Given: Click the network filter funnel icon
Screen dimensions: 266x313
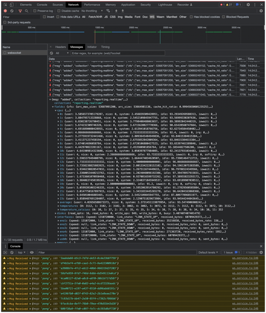Looking at the screenshot, I should point(20,11).
